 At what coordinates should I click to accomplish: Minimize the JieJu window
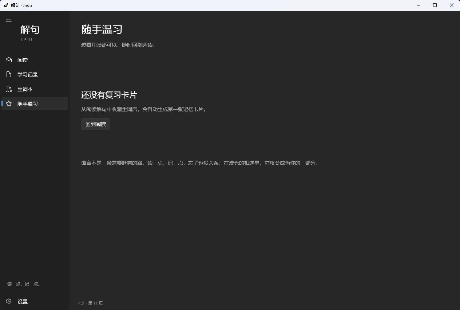coord(418,5)
